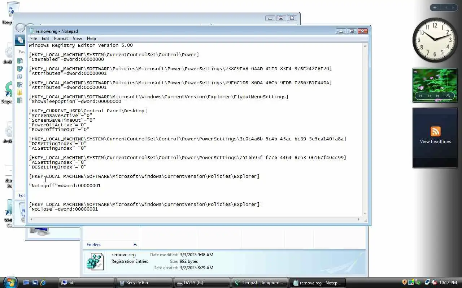Viewport: 462px width, 288px height.
Task: Click remove.reg file icon in details pane
Action: (95, 261)
